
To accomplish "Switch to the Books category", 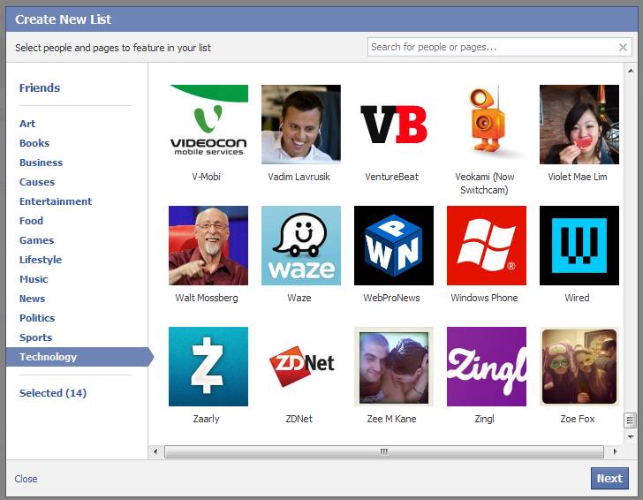I will [x=34, y=143].
